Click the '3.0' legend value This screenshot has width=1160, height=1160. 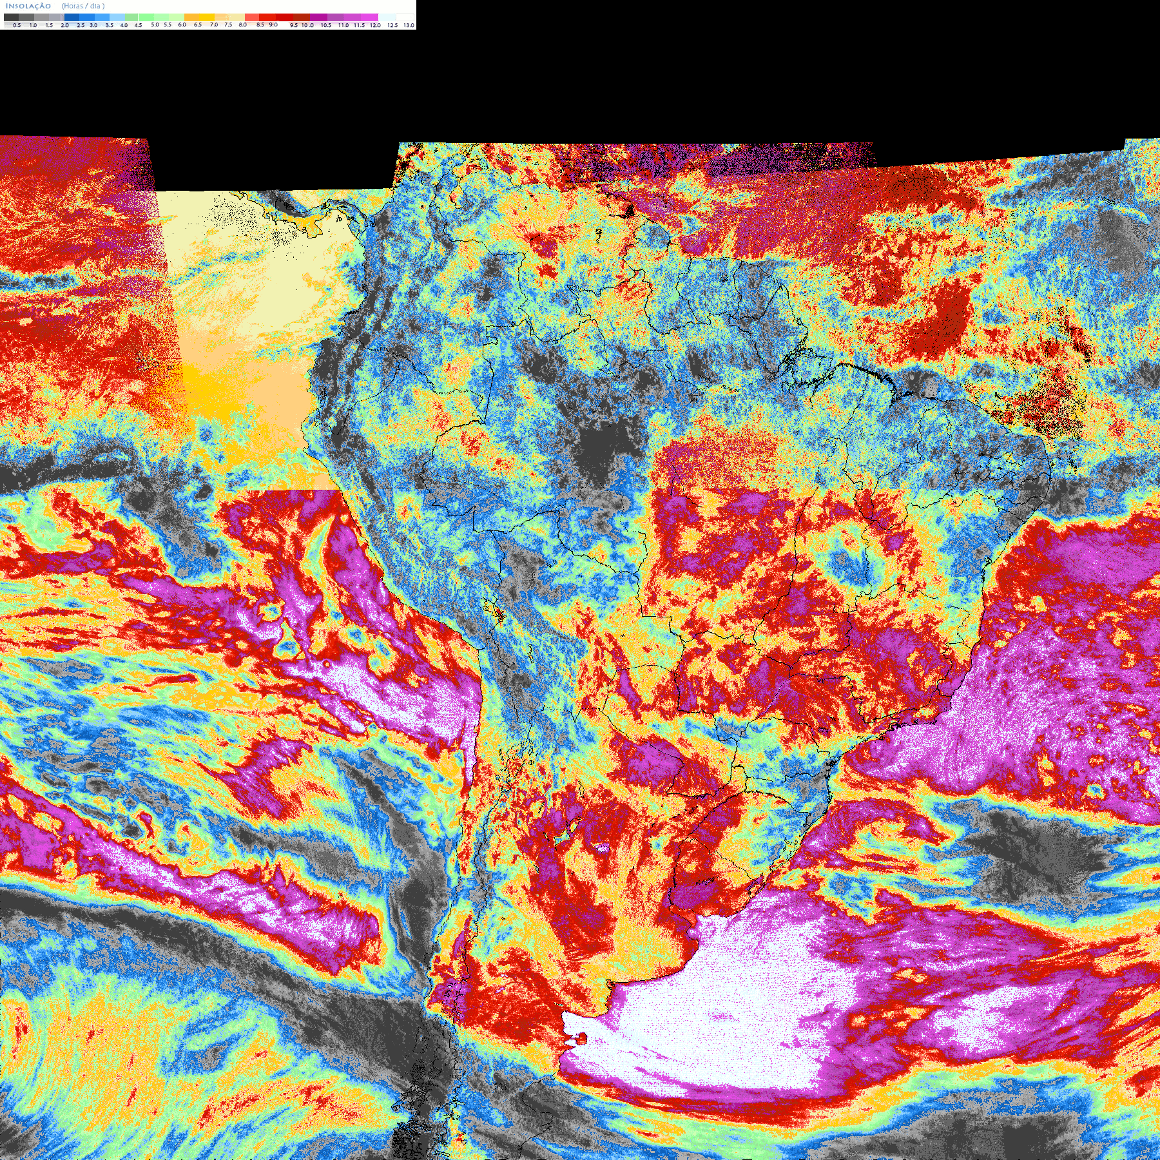point(93,25)
